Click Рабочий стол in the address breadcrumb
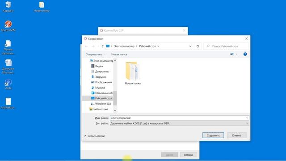Screen dimensions: 286x161 point(147,46)
